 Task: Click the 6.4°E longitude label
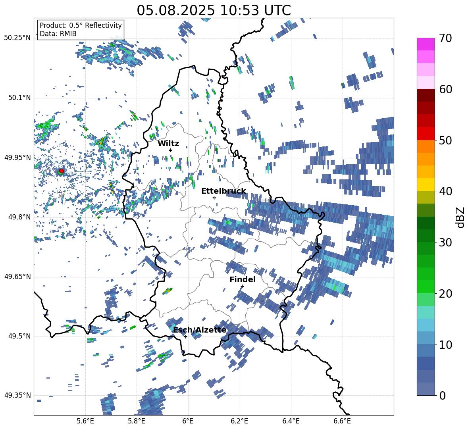click(x=291, y=421)
